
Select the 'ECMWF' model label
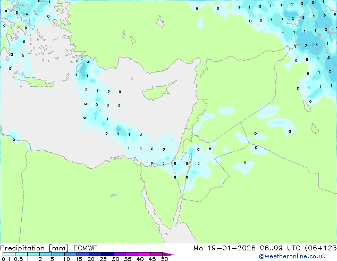click(x=86, y=248)
